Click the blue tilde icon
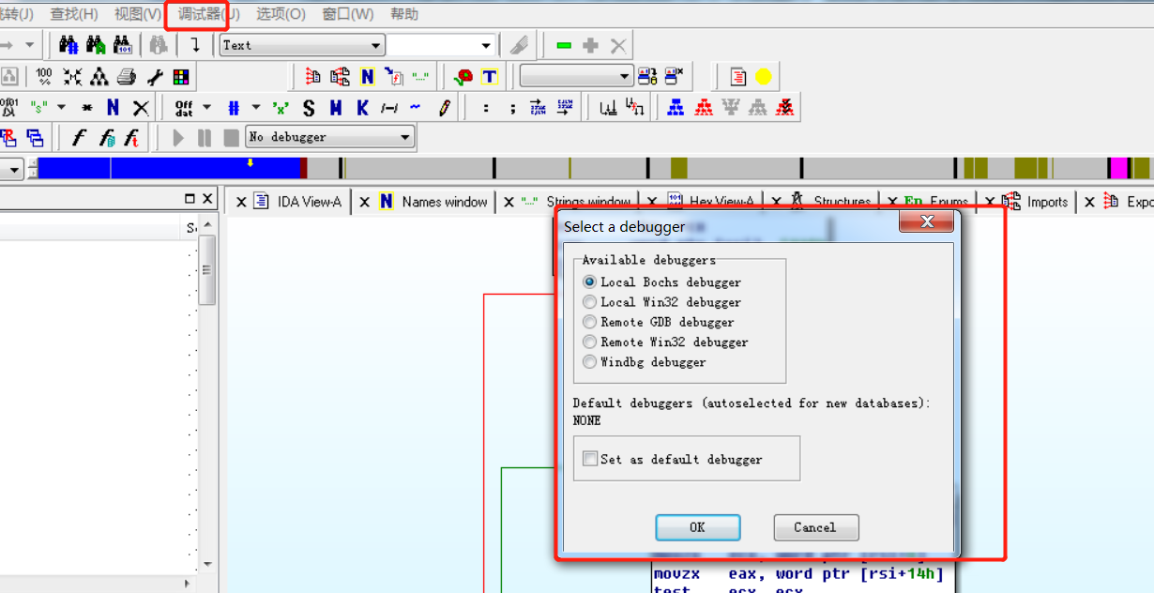Screen dimensions: 1154x593 coord(416,108)
